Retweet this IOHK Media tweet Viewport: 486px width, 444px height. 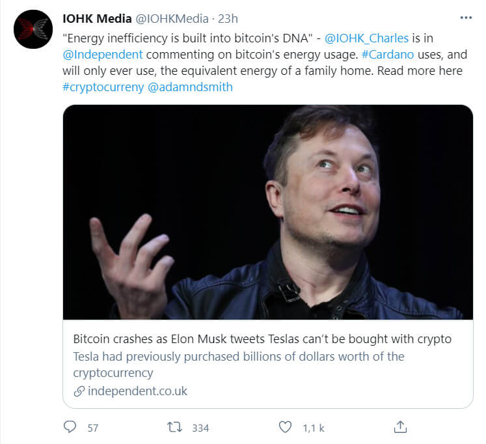174,427
